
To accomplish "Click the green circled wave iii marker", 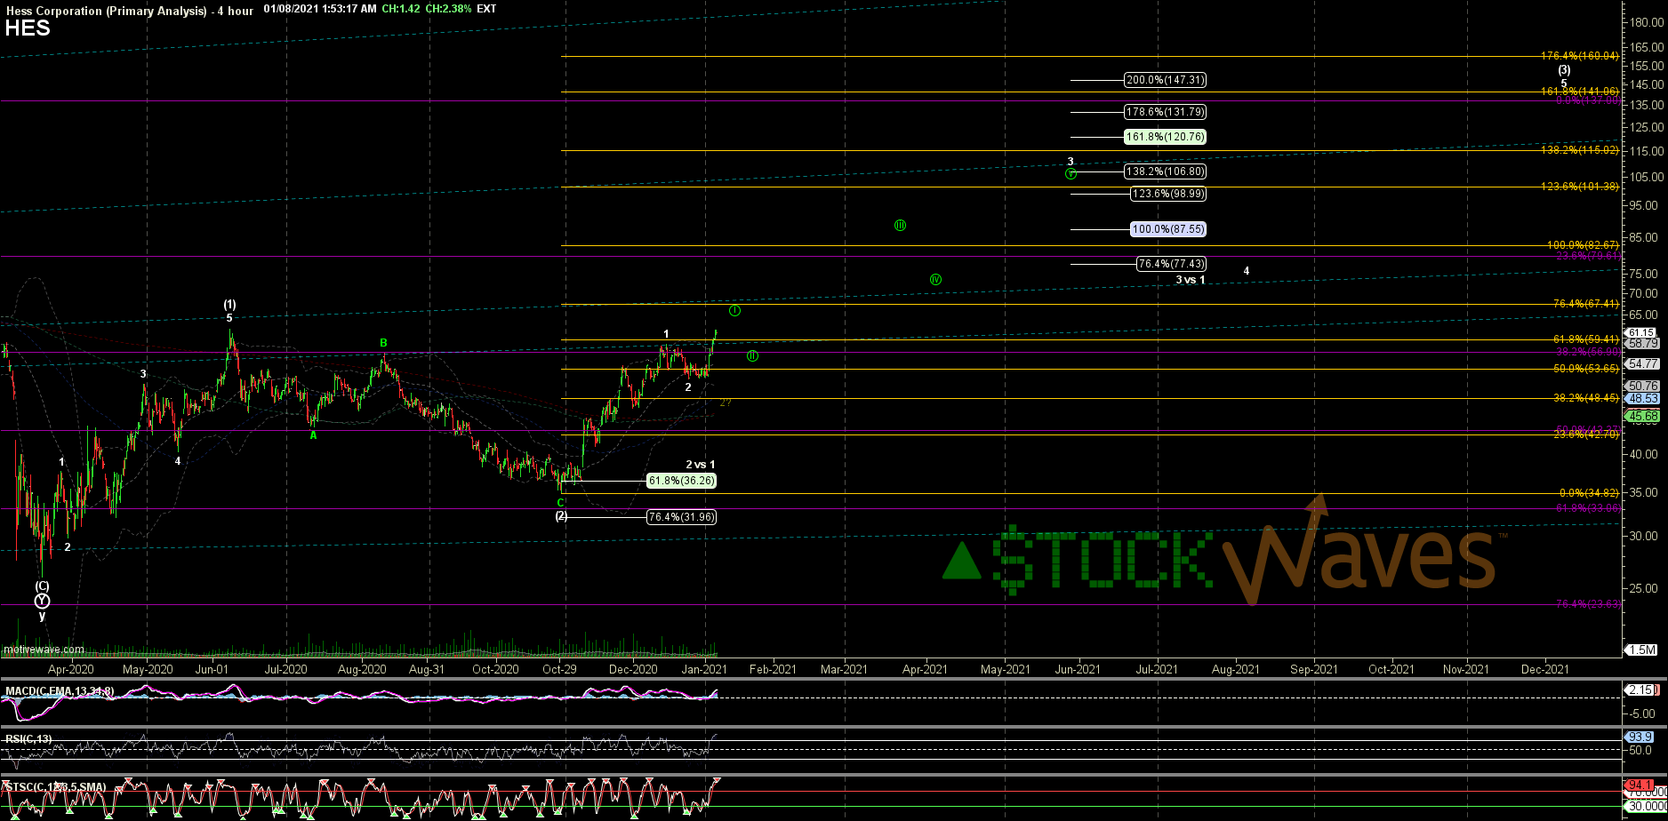I will (x=900, y=226).
